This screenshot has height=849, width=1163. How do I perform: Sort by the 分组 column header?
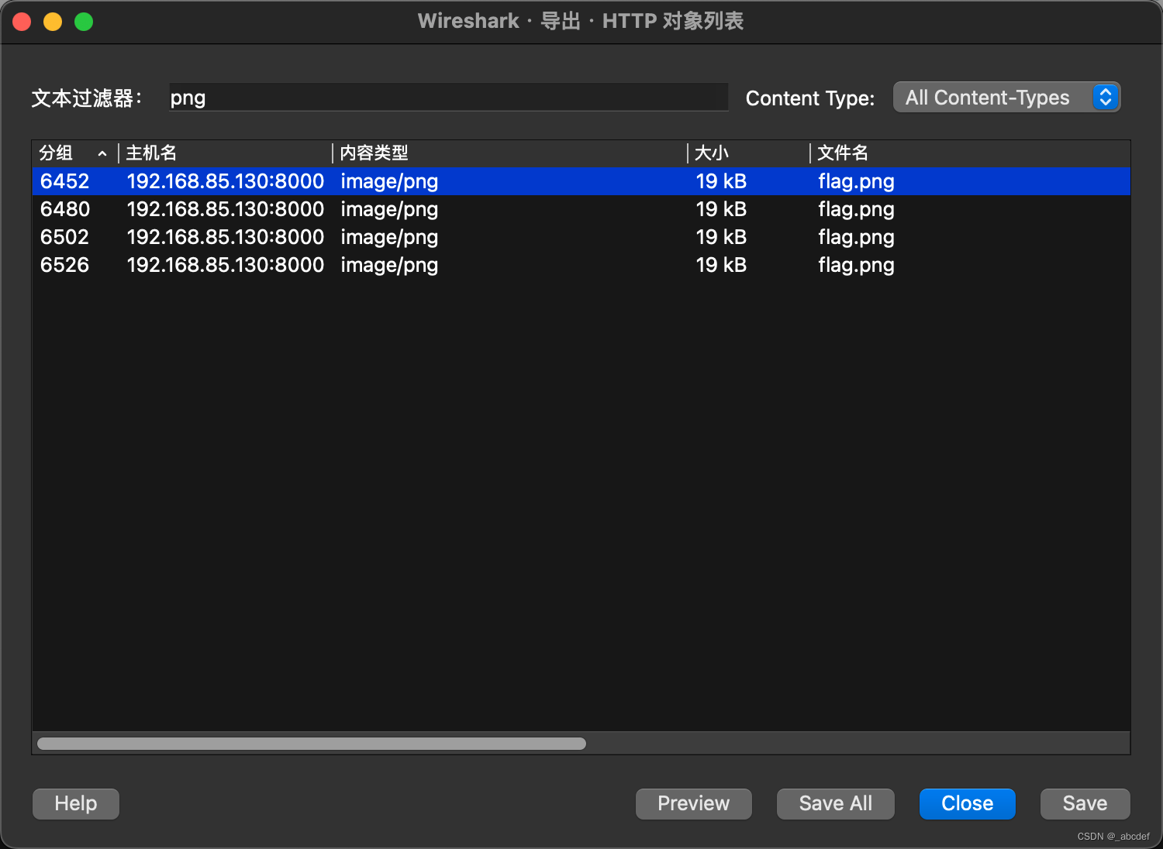(x=74, y=153)
